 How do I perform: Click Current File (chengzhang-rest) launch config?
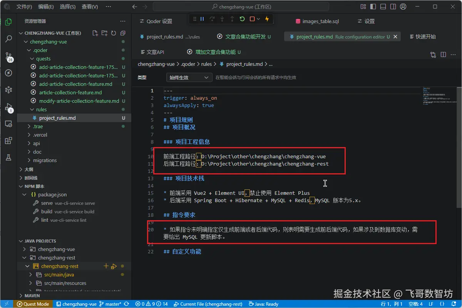coord(208,304)
